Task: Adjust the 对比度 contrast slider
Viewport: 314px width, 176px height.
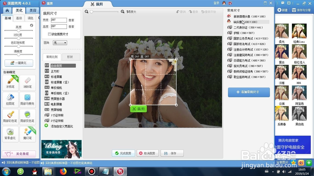Action: [19, 38]
